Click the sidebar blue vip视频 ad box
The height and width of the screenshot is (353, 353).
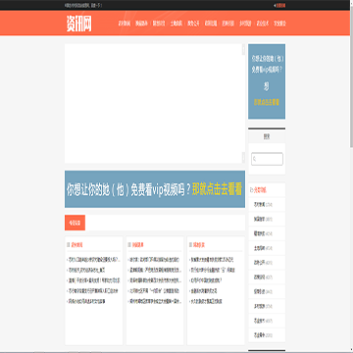tap(267, 81)
